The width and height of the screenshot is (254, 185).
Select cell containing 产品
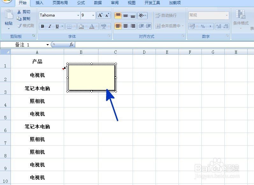[x=37, y=61]
